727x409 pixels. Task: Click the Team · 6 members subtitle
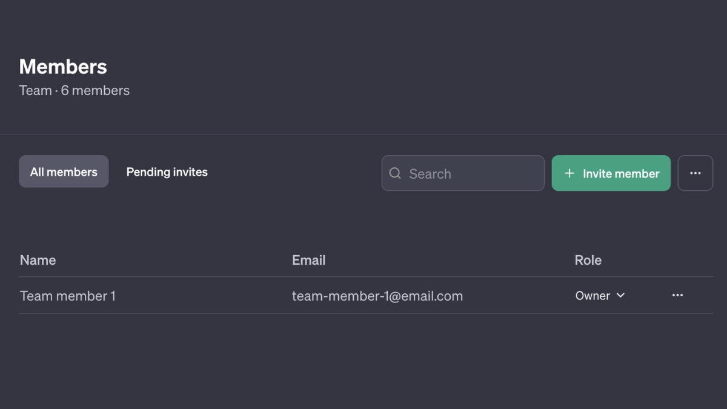point(75,90)
